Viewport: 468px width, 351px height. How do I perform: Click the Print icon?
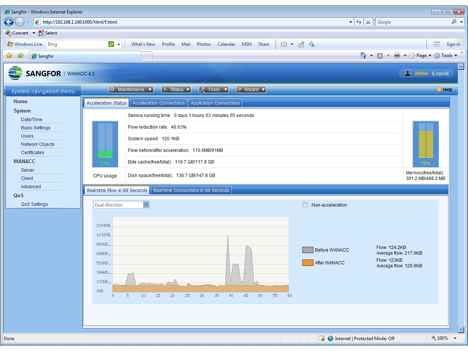[x=397, y=55]
